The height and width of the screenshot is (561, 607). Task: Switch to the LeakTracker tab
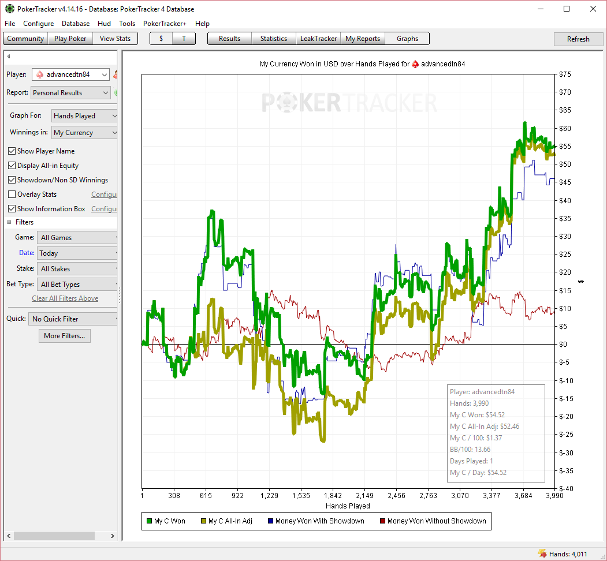point(318,39)
